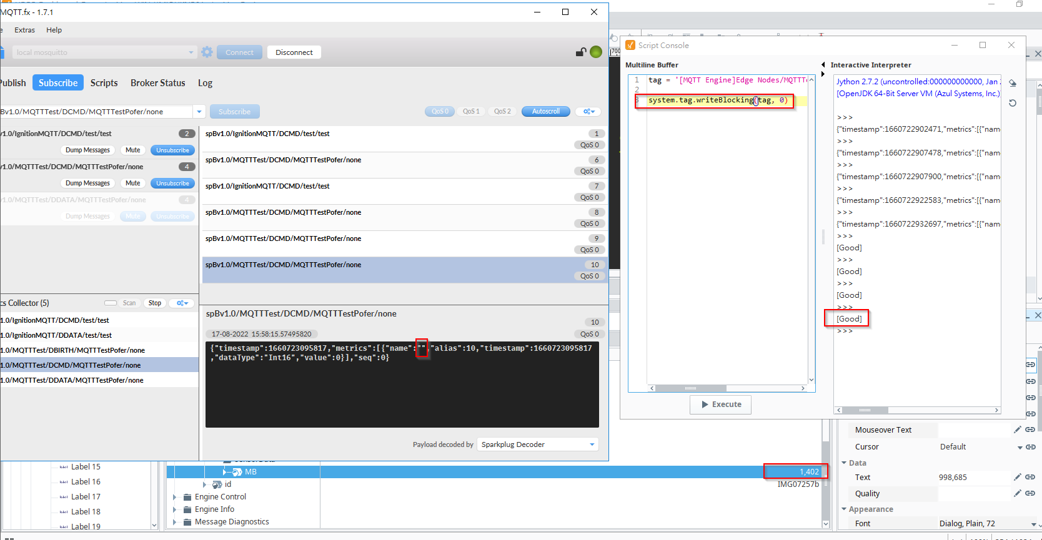Select collected topic IgnitionMQTT/DDATA/test/test
Viewport: 1042px width, 540px height.
click(99, 335)
